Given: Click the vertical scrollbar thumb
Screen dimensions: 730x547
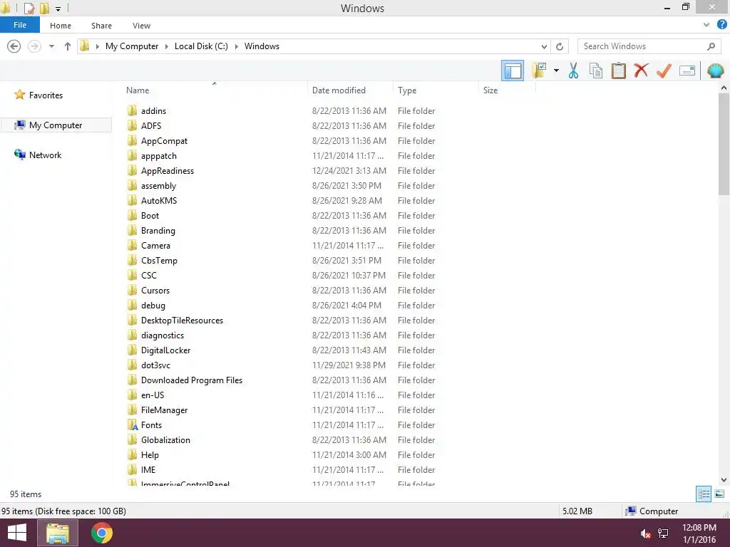Looking at the screenshot, I should 724,144.
